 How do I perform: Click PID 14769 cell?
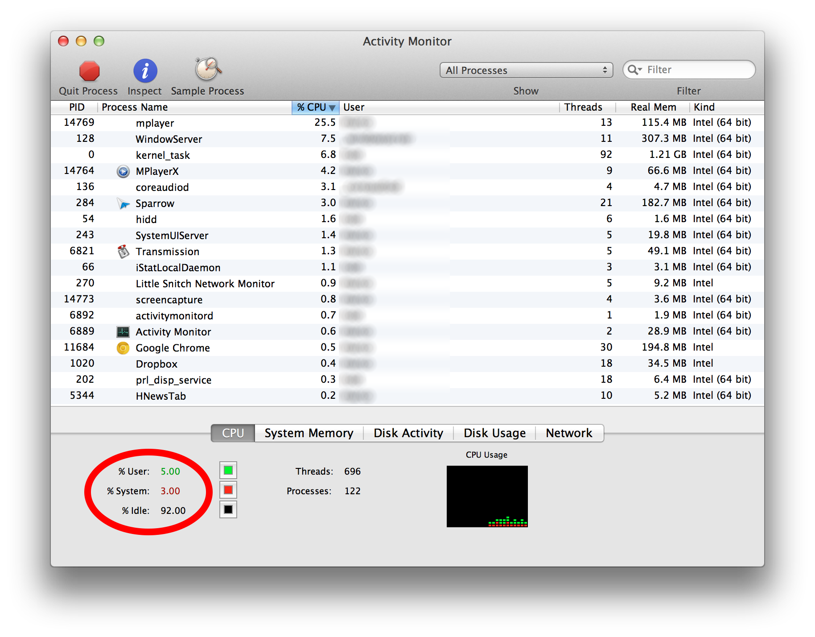point(79,123)
